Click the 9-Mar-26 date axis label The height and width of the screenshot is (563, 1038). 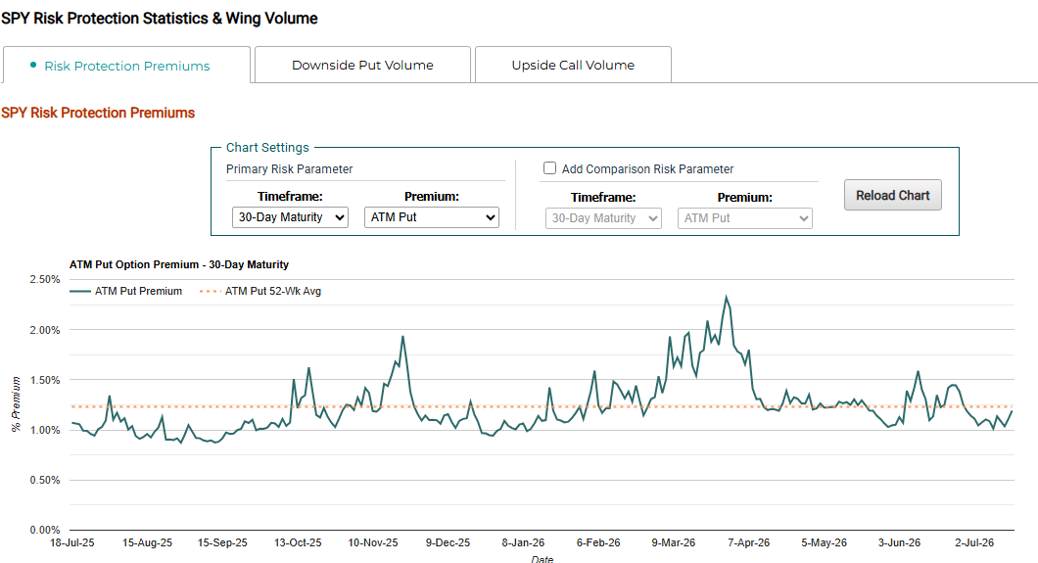coord(674,542)
